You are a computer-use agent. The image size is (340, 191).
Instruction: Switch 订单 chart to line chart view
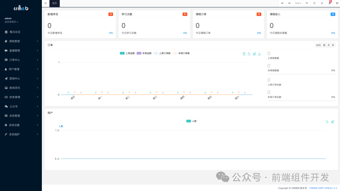tap(249, 54)
